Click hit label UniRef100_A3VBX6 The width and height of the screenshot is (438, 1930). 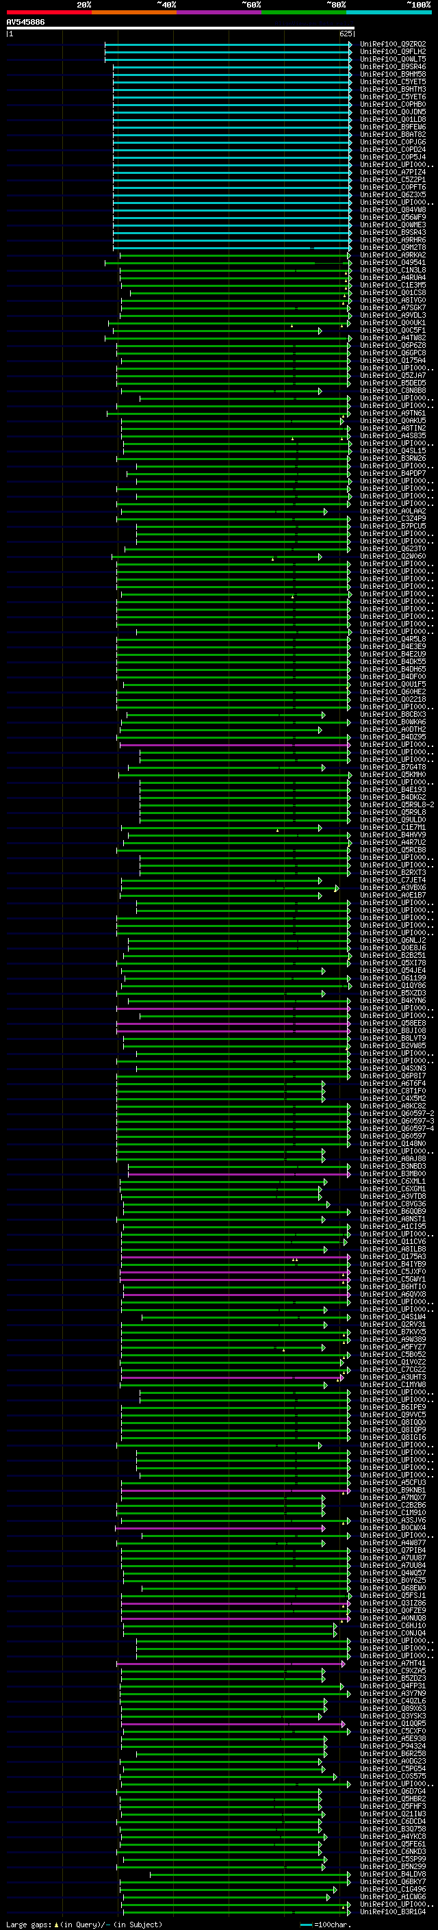tap(393, 888)
